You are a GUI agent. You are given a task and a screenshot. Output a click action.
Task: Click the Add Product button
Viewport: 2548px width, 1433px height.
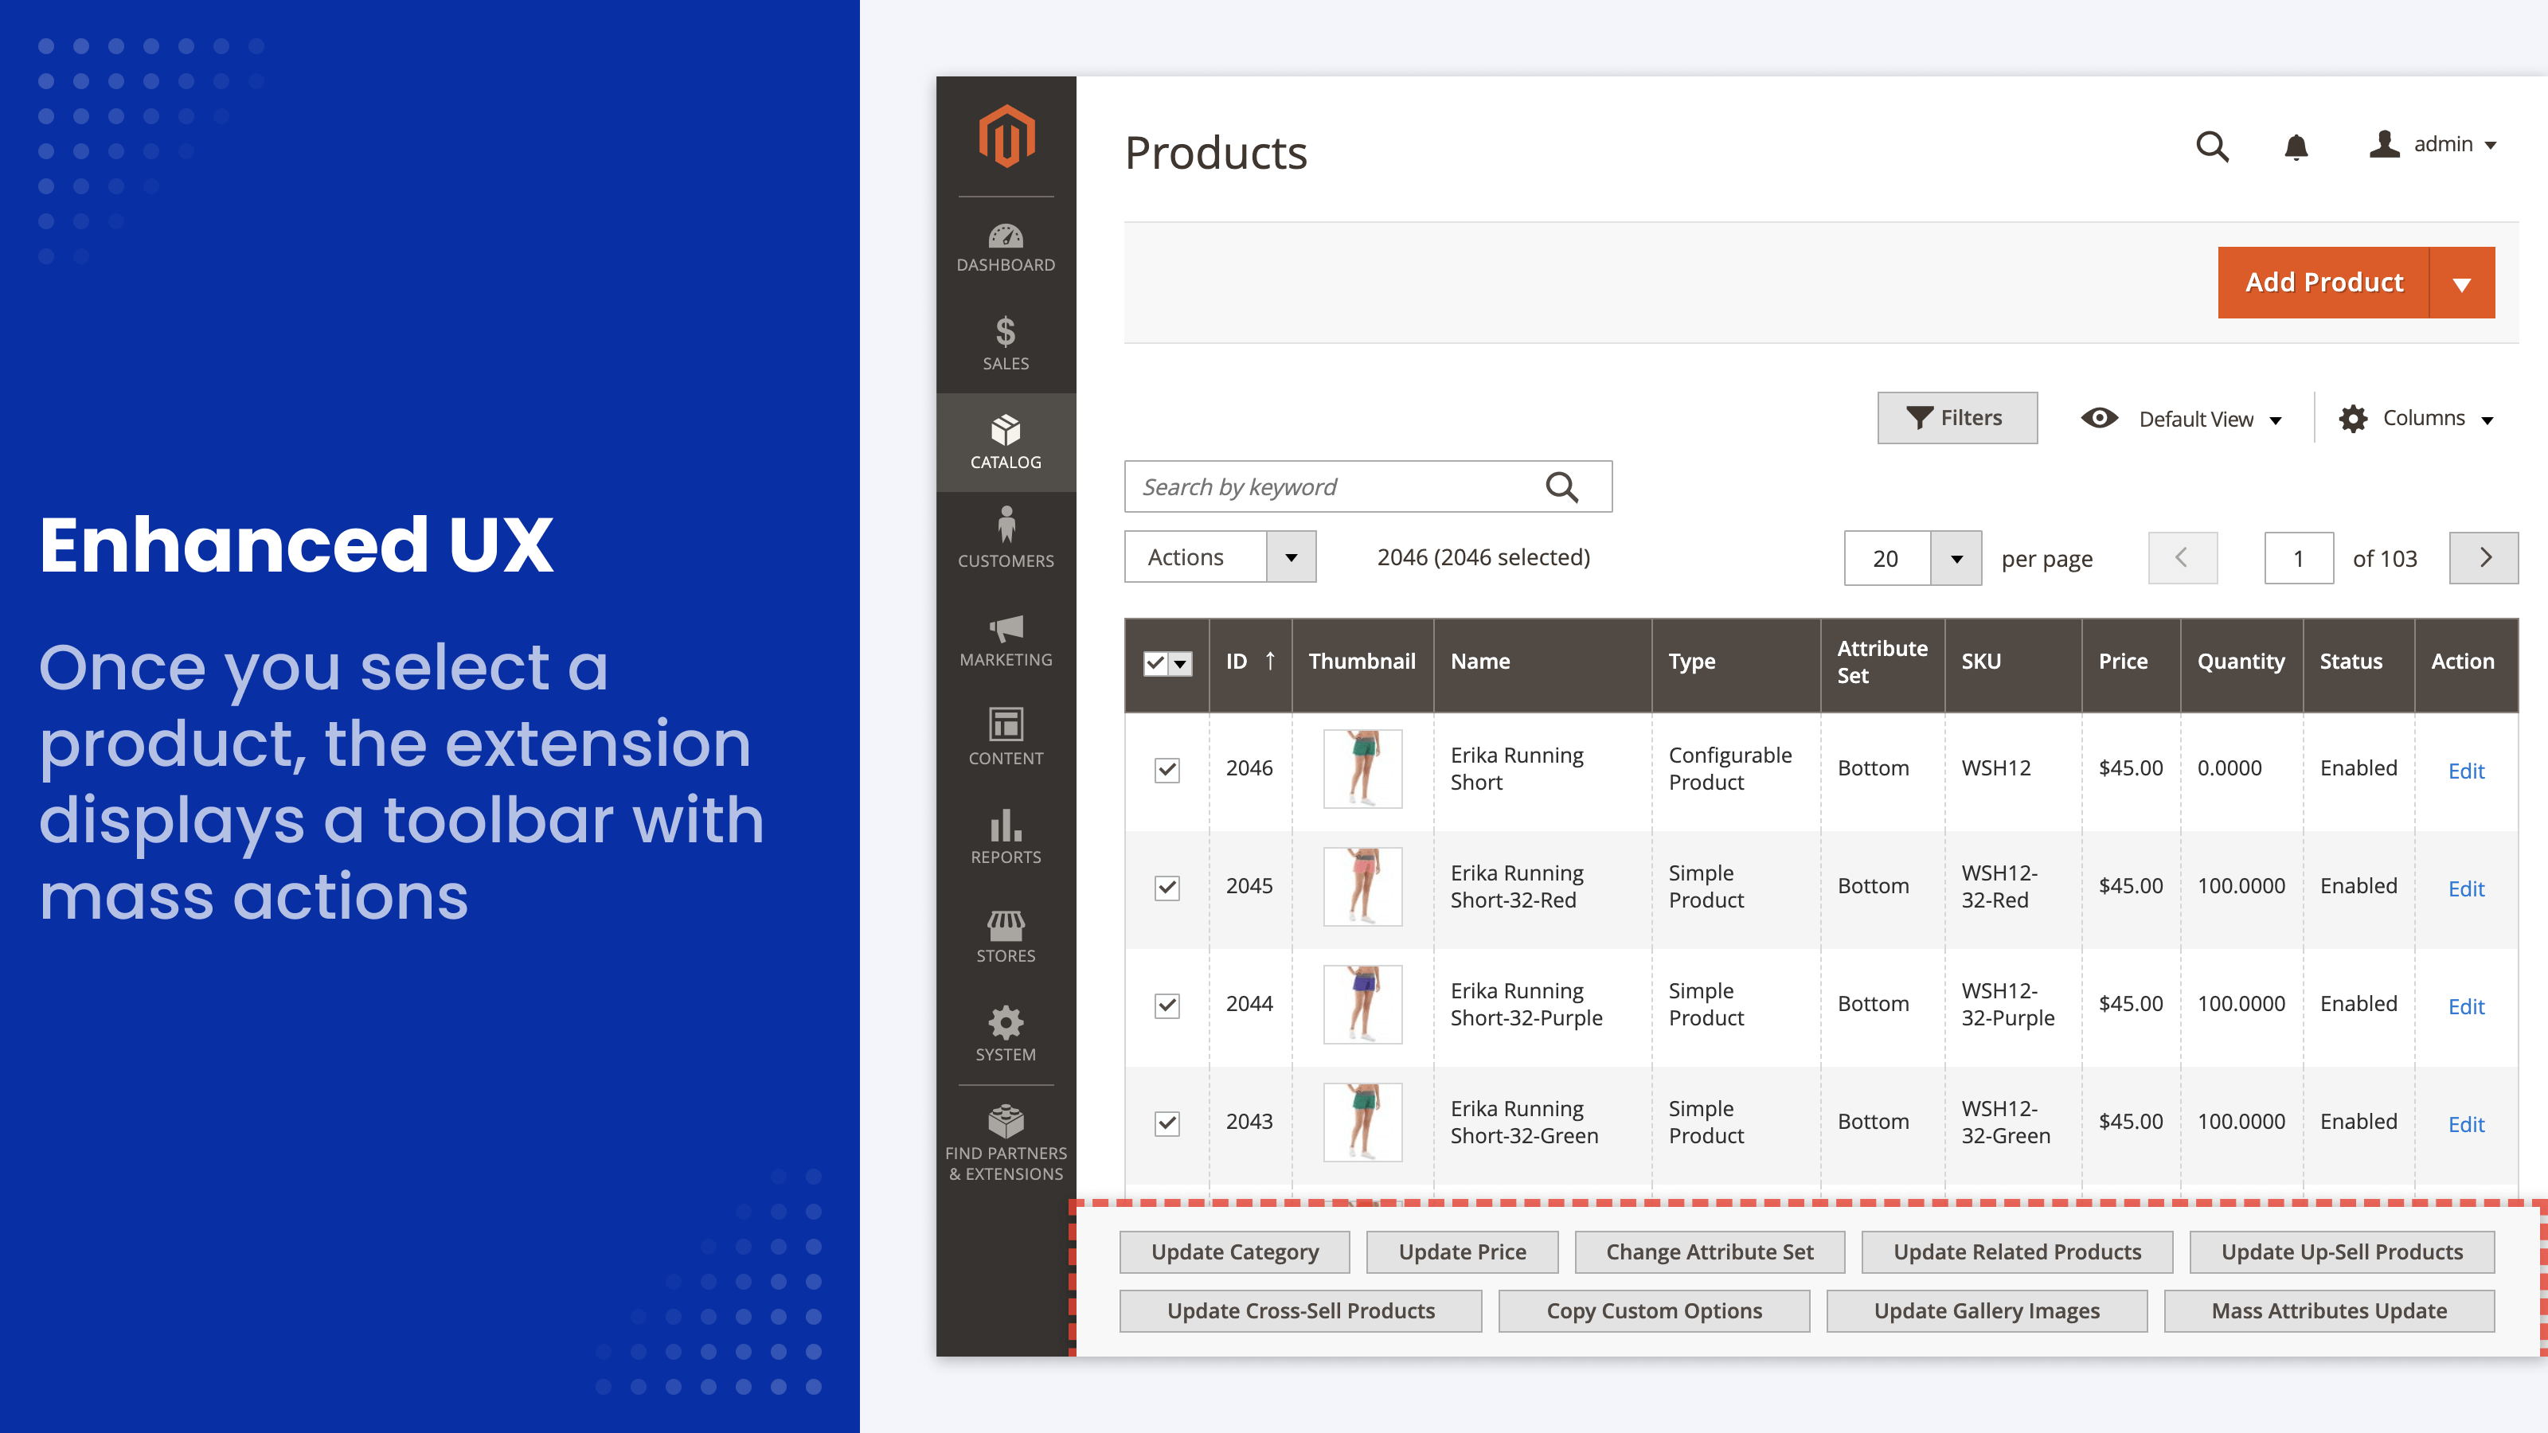tap(2323, 283)
